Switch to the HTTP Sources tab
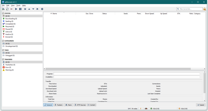 pos(80,105)
